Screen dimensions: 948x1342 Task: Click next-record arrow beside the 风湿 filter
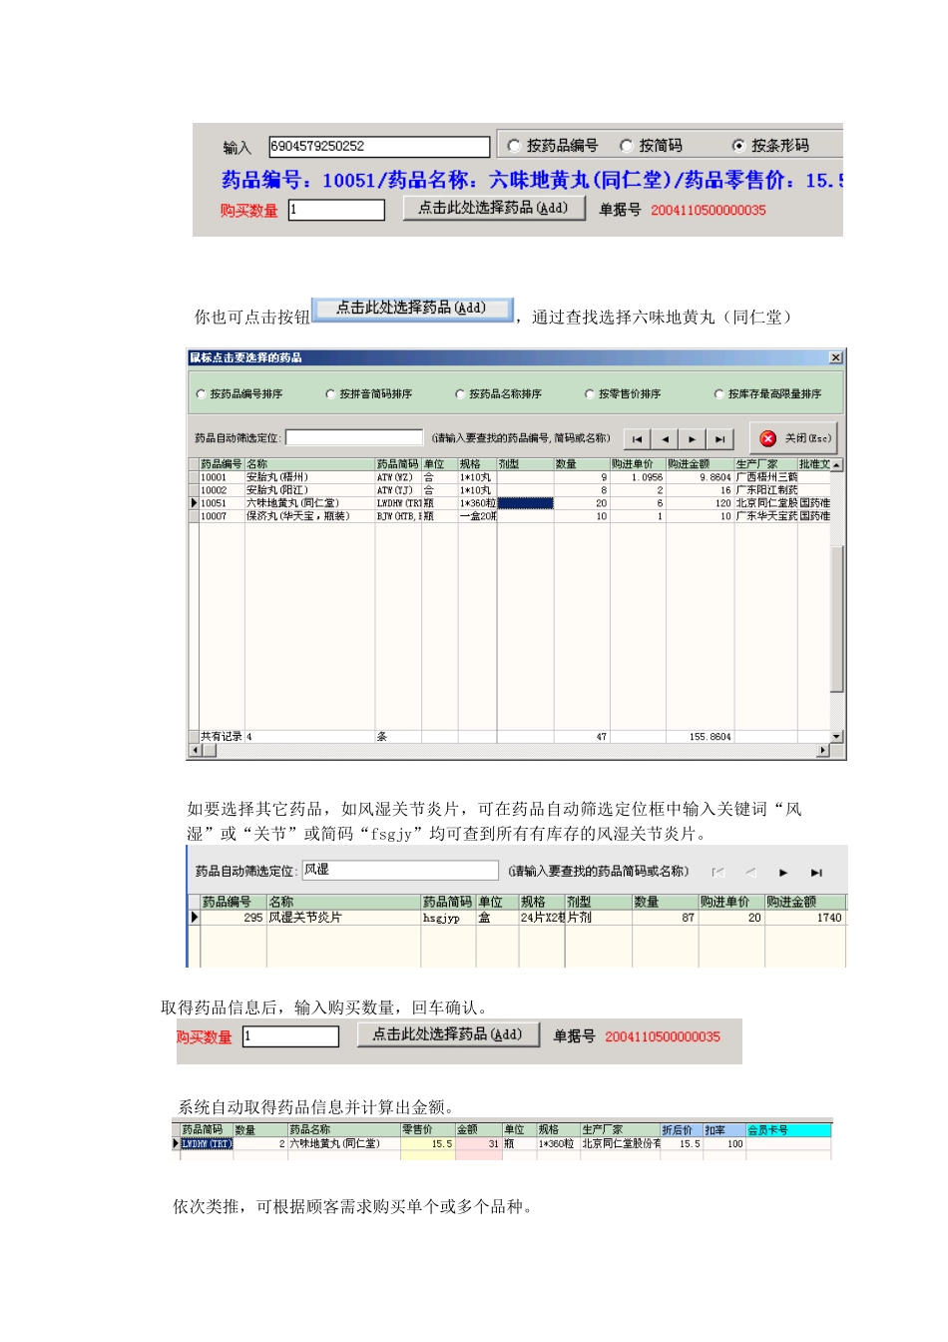[783, 872]
